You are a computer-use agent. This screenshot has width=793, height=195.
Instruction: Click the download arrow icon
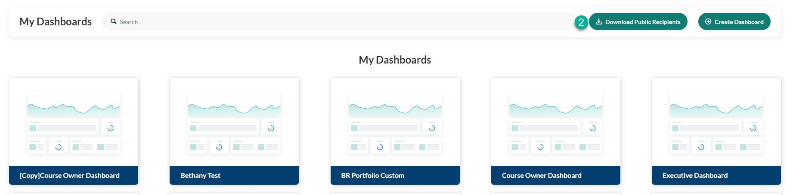coord(598,21)
